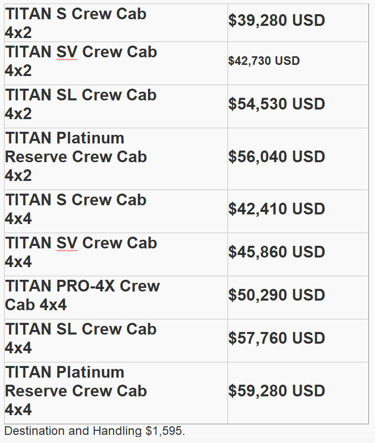The image size is (375, 443).
Task: Click the TITAN PRO-4X Crew Cab 4x4 cell
Action: click(82, 296)
